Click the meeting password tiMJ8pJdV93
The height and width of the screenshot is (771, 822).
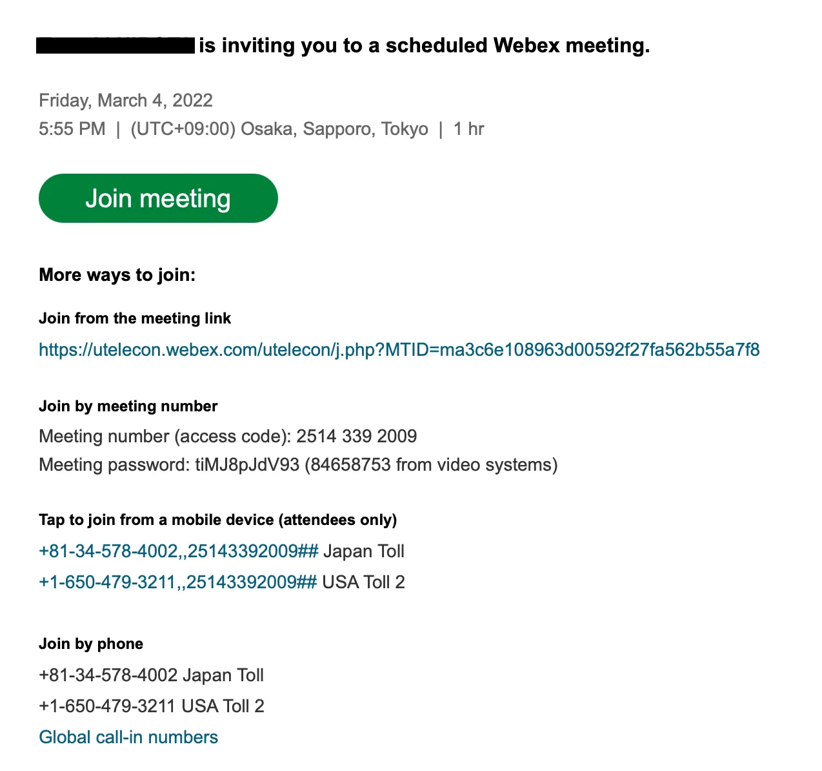click(x=247, y=465)
